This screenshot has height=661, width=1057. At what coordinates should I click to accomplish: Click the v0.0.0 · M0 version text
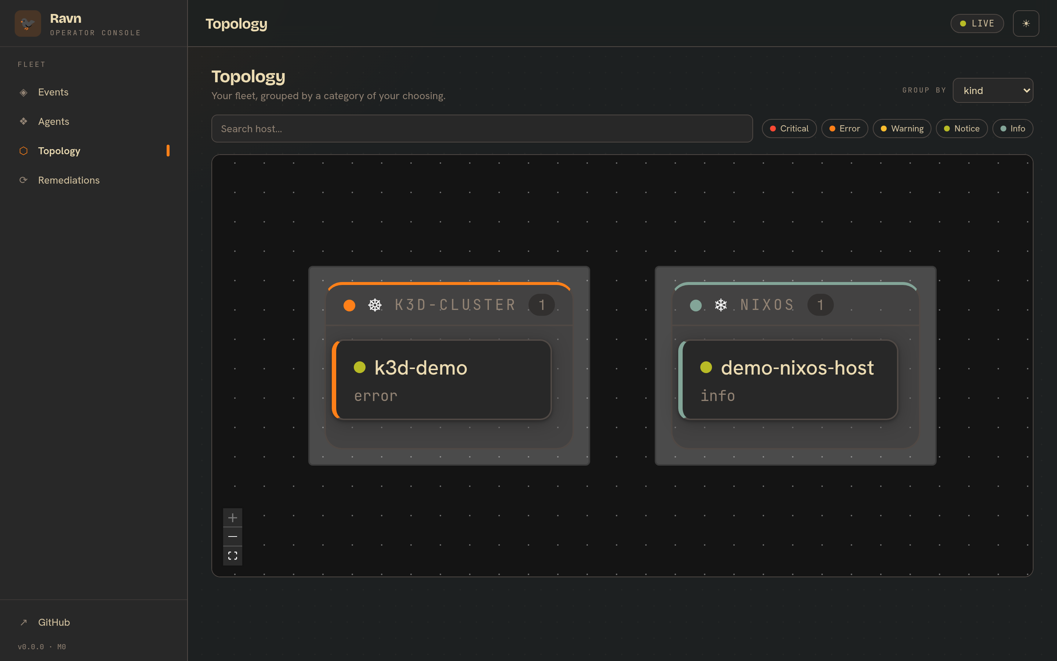click(42, 647)
